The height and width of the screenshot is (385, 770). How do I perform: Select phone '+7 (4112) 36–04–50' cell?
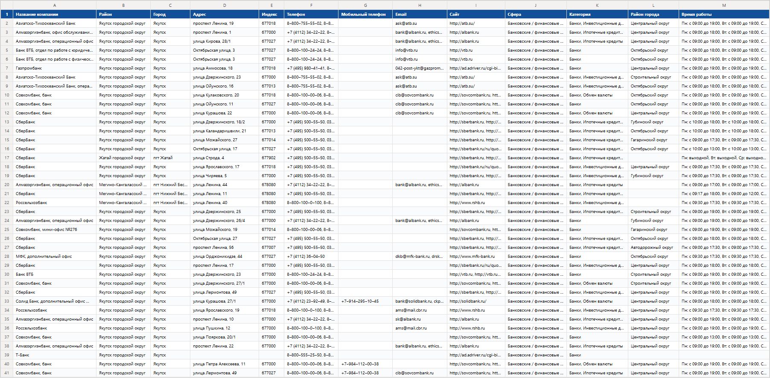click(x=311, y=257)
